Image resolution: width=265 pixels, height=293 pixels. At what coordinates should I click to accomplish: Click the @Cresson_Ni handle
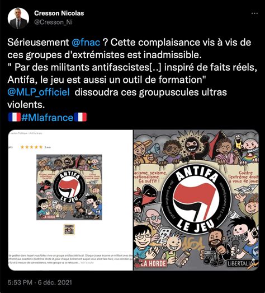[53, 22]
